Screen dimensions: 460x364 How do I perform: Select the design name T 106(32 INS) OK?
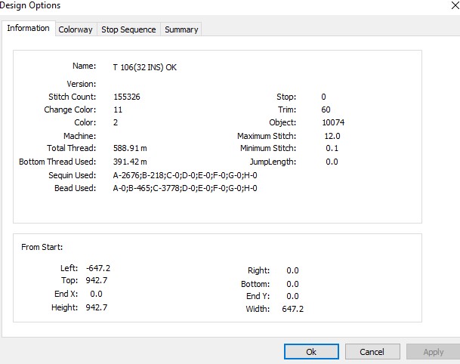click(145, 67)
